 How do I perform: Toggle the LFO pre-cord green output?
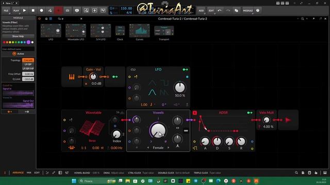(185, 69)
